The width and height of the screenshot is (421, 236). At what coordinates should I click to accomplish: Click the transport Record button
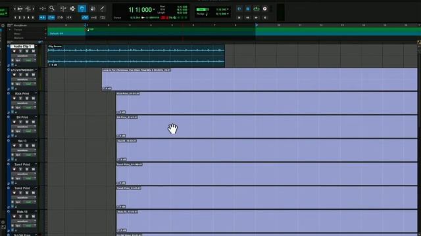coord(264,9)
